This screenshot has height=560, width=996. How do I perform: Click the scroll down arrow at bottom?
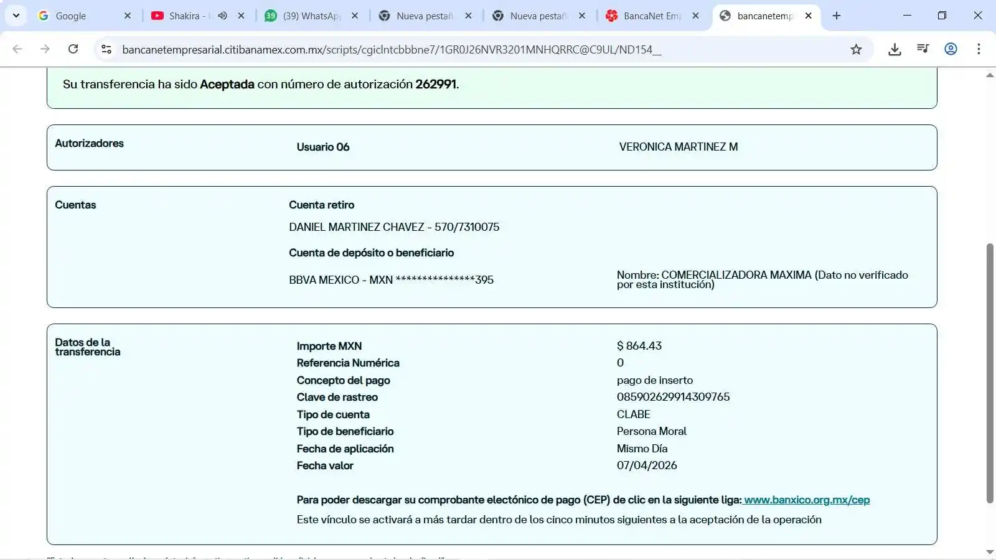(990, 552)
